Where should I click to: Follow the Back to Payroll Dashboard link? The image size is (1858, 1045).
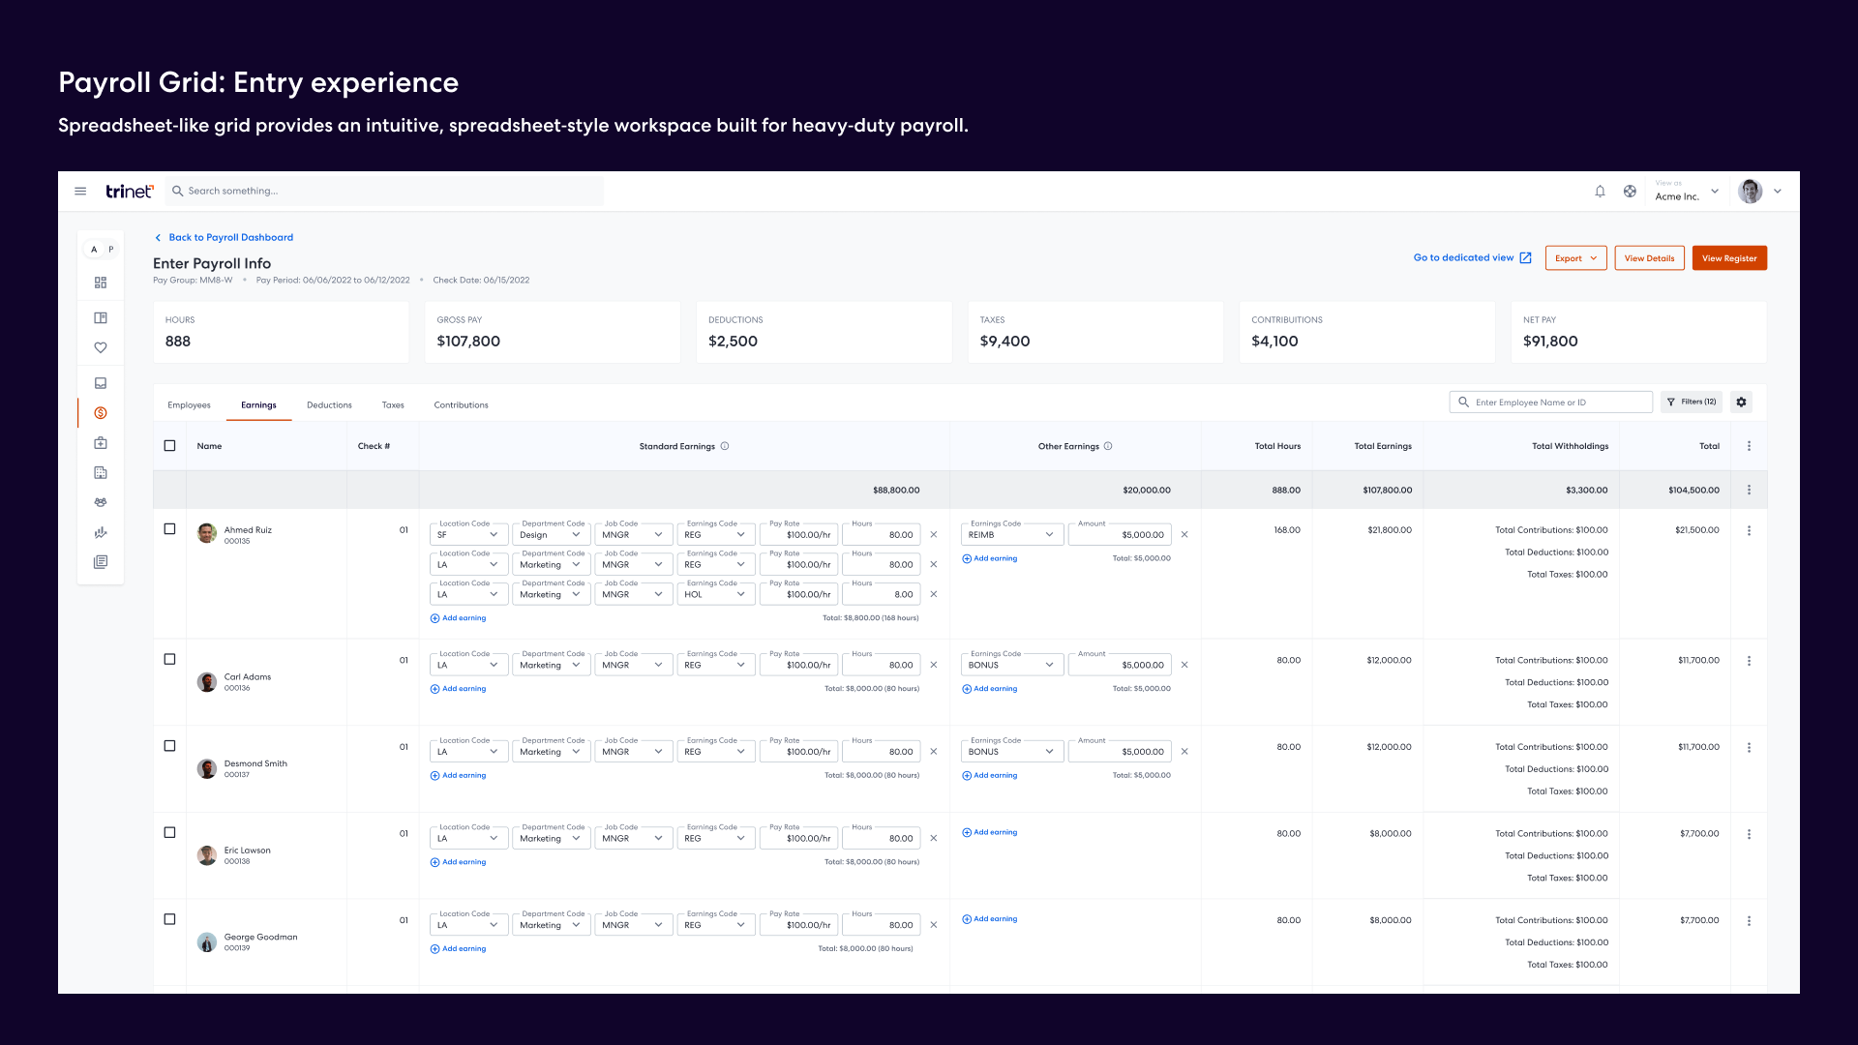[x=230, y=237]
